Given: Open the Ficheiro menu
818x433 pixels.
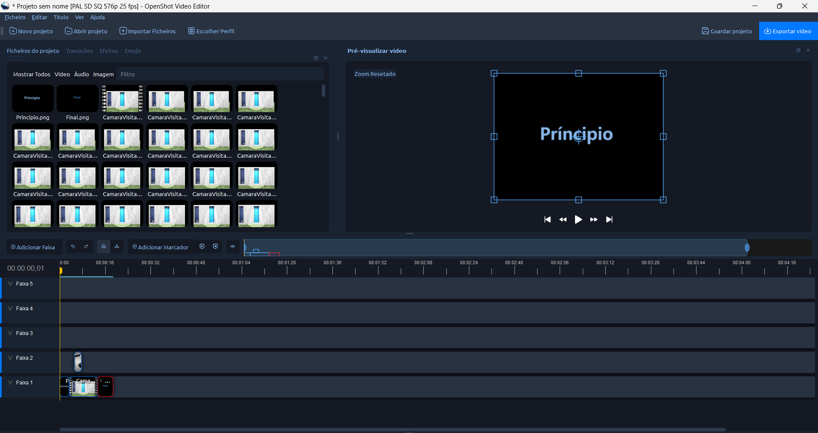Looking at the screenshot, I should (x=15, y=17).
